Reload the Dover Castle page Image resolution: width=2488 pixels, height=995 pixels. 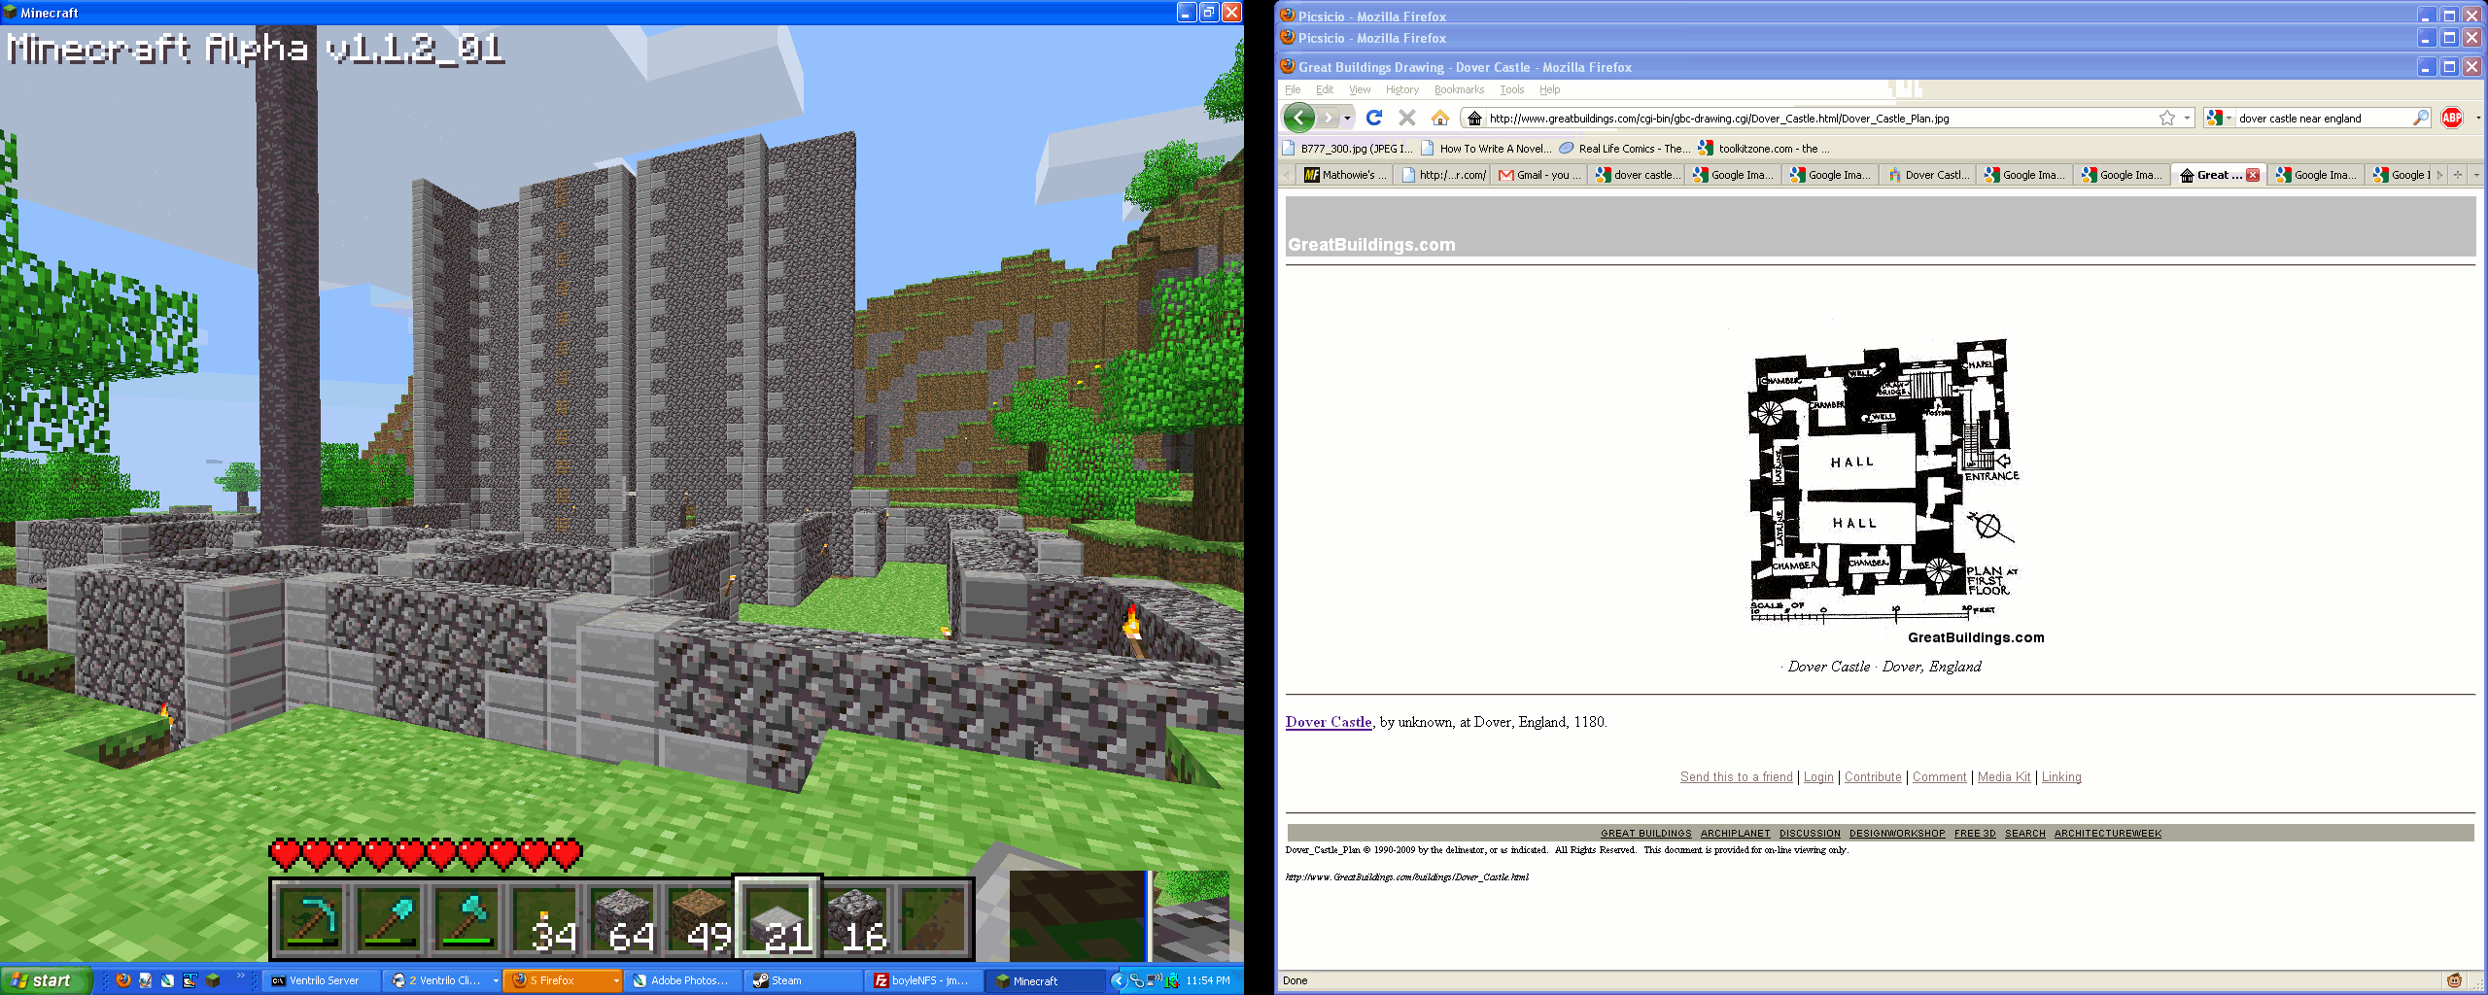[1374, 118]
